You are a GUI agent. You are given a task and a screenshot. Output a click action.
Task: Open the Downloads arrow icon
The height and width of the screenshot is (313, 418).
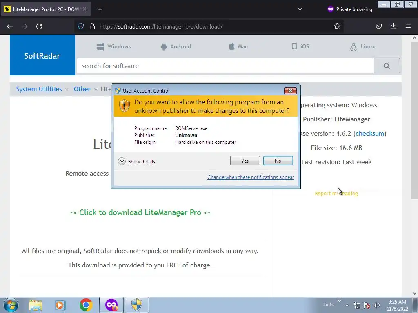tap(393, 26)
